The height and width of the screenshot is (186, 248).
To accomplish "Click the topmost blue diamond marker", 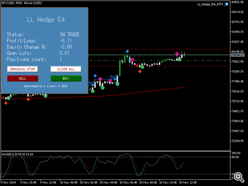I will point(127,51).
